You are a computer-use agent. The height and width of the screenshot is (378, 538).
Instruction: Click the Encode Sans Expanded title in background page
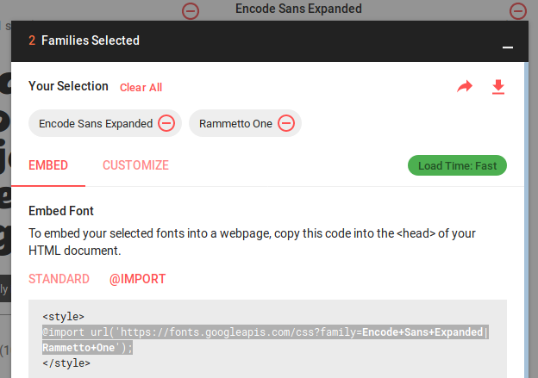[298, 9]
